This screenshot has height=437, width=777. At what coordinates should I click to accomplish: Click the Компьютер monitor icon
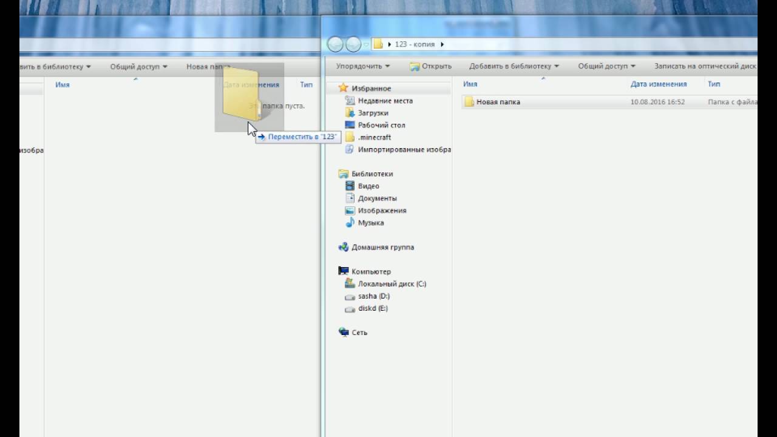[344, 271]
